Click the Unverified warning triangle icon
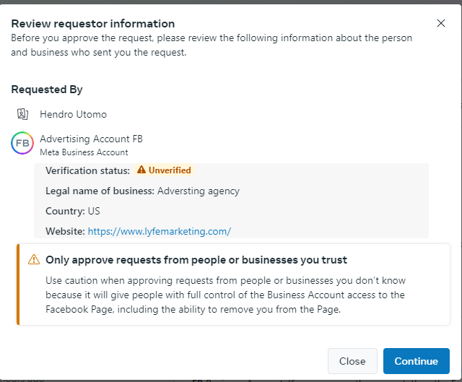This screenshot has width=462, height=382. click(x=141, y=170)
